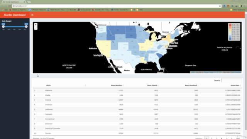Open the WDC bookmarks folder

[x=140, y=10]
